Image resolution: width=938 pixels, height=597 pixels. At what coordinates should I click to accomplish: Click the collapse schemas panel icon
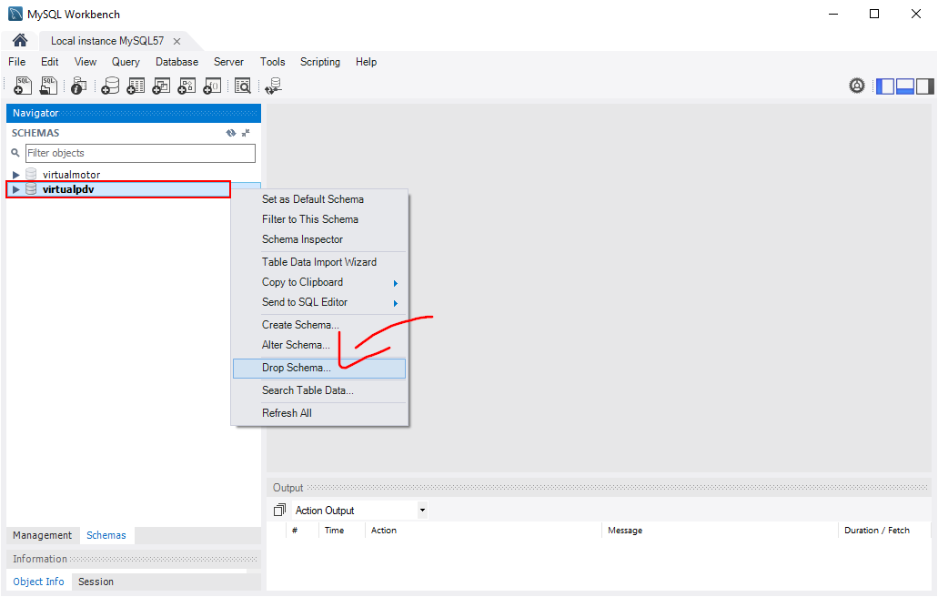246,133
